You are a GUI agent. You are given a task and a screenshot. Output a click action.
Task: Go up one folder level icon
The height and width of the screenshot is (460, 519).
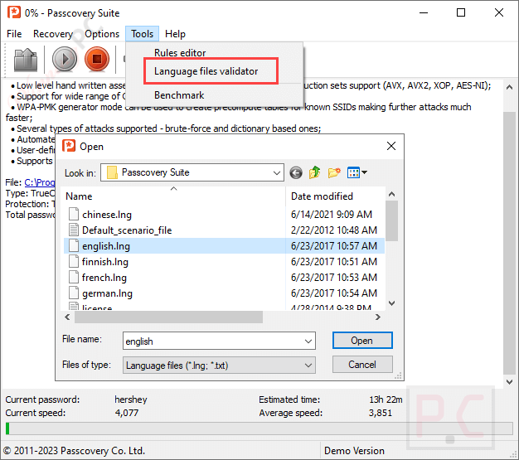coord(314,172)
